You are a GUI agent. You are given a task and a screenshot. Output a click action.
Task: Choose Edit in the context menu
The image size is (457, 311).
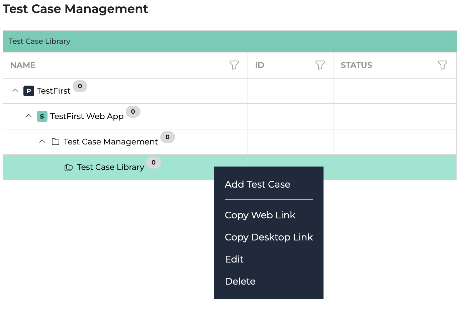(x=234, y=259)
